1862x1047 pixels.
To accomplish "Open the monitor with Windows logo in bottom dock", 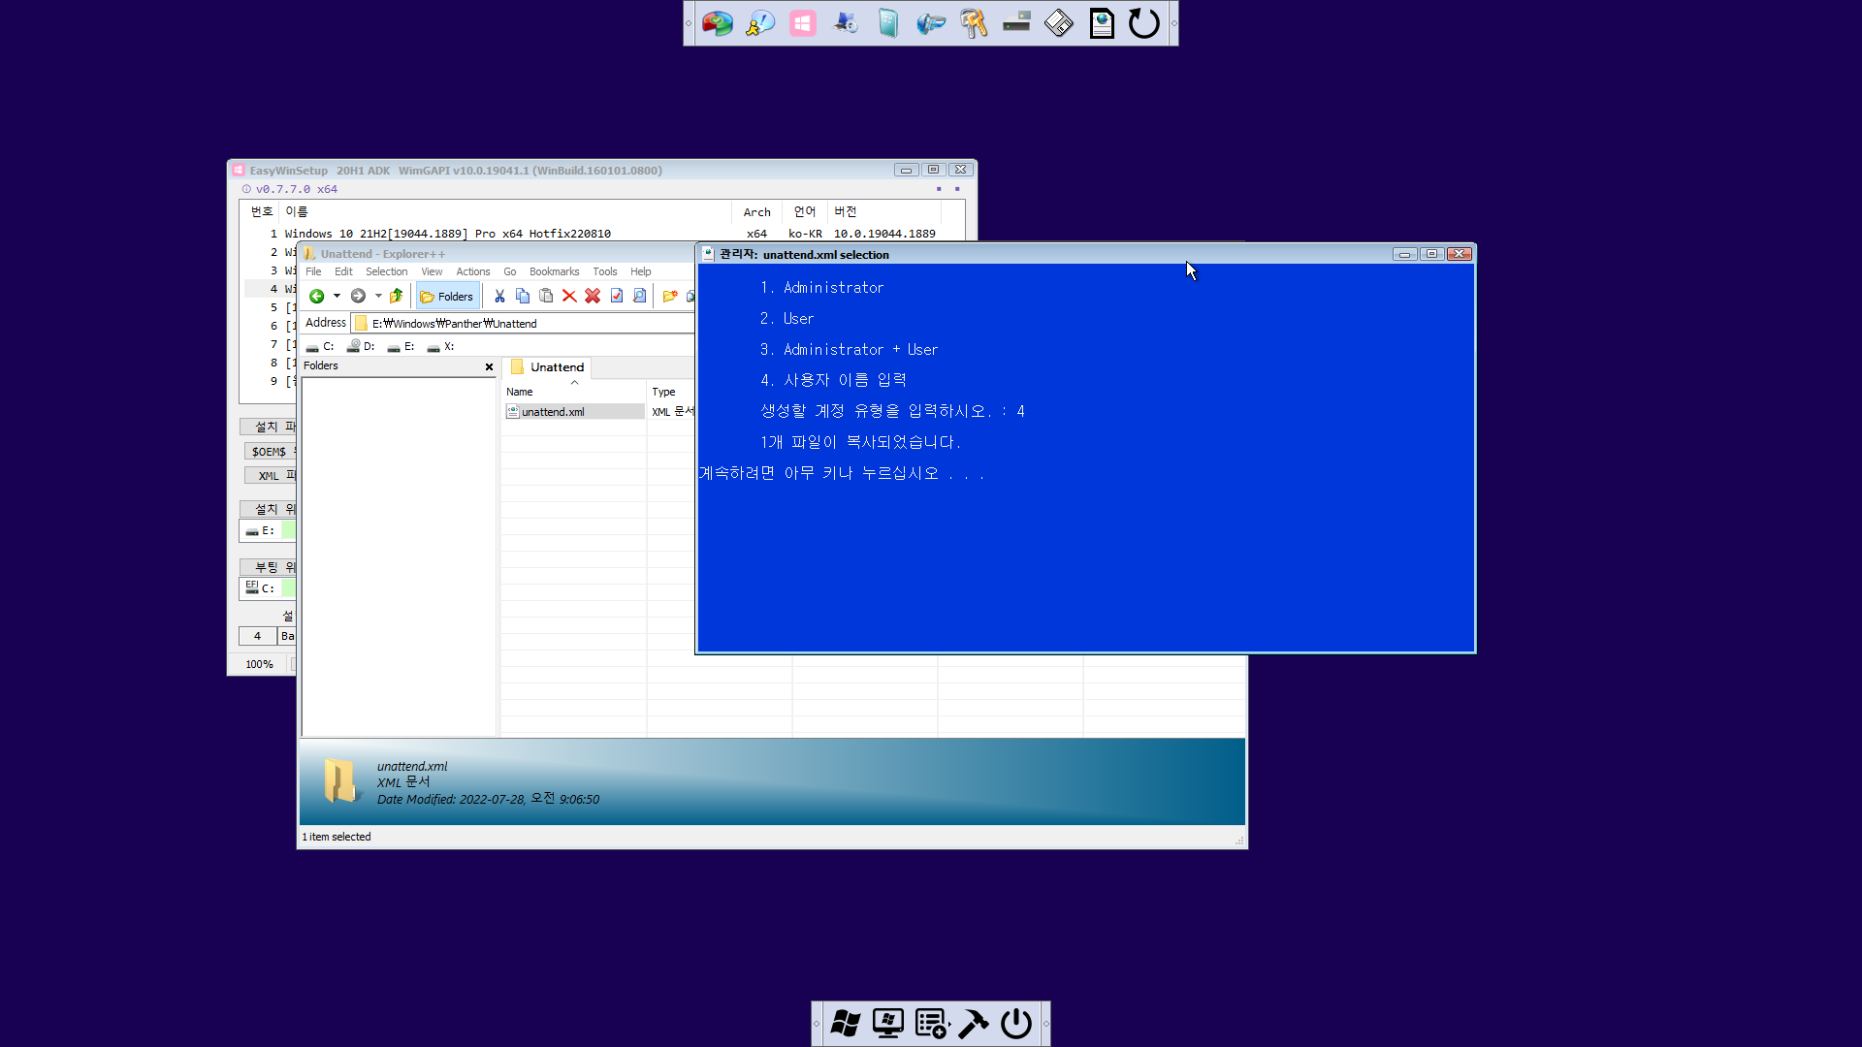I will 888,1024.
